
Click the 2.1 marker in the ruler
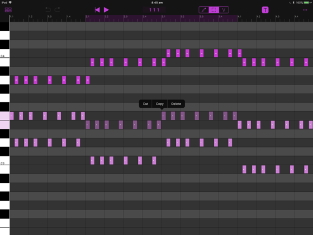pos(87,16)
